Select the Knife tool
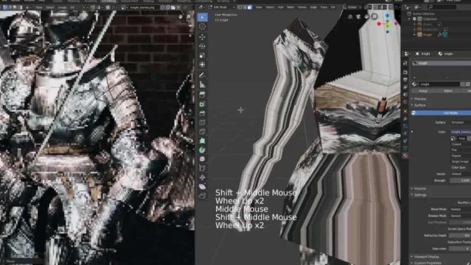 pos(202,132)
